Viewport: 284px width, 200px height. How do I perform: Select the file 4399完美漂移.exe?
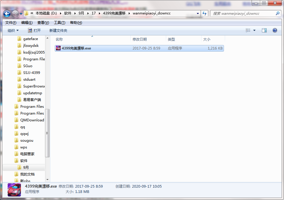pyautogui.click(x=139, y=48)
